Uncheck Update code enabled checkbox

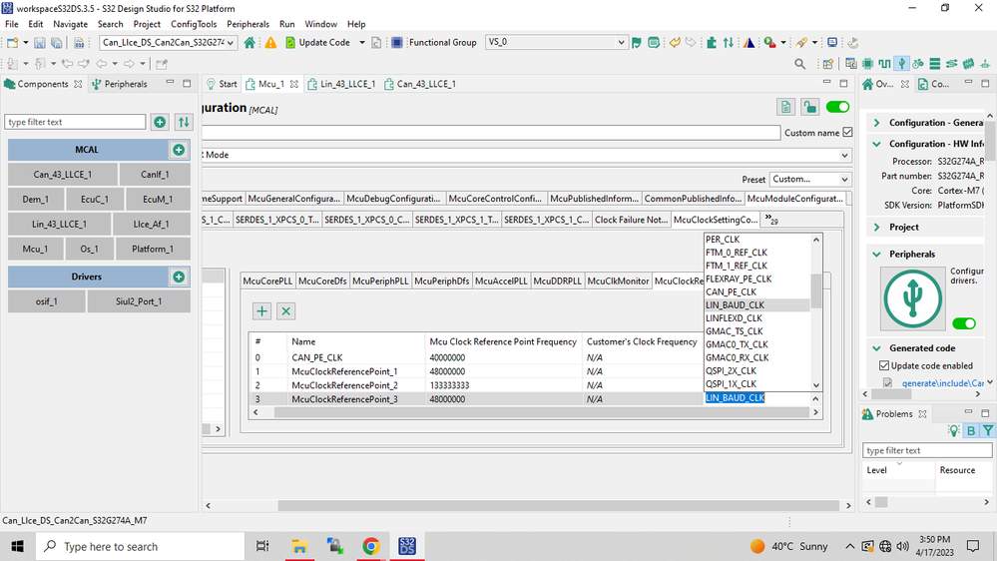click(884, 365)
